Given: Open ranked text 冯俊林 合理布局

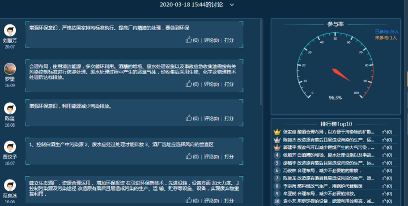Looking at the screenshot, I should pos(322,170).
